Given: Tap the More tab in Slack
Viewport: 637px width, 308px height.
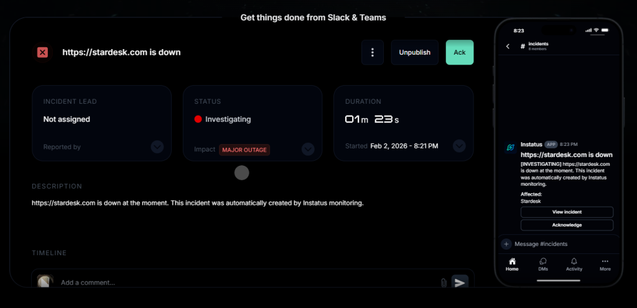Looking at the screenshot, I should (x=605, y=265).
